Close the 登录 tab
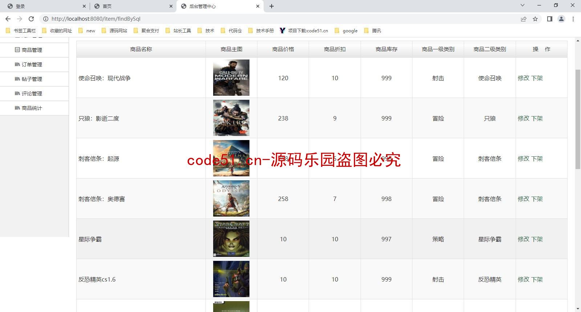581x312 pixels. click(84, 6)
